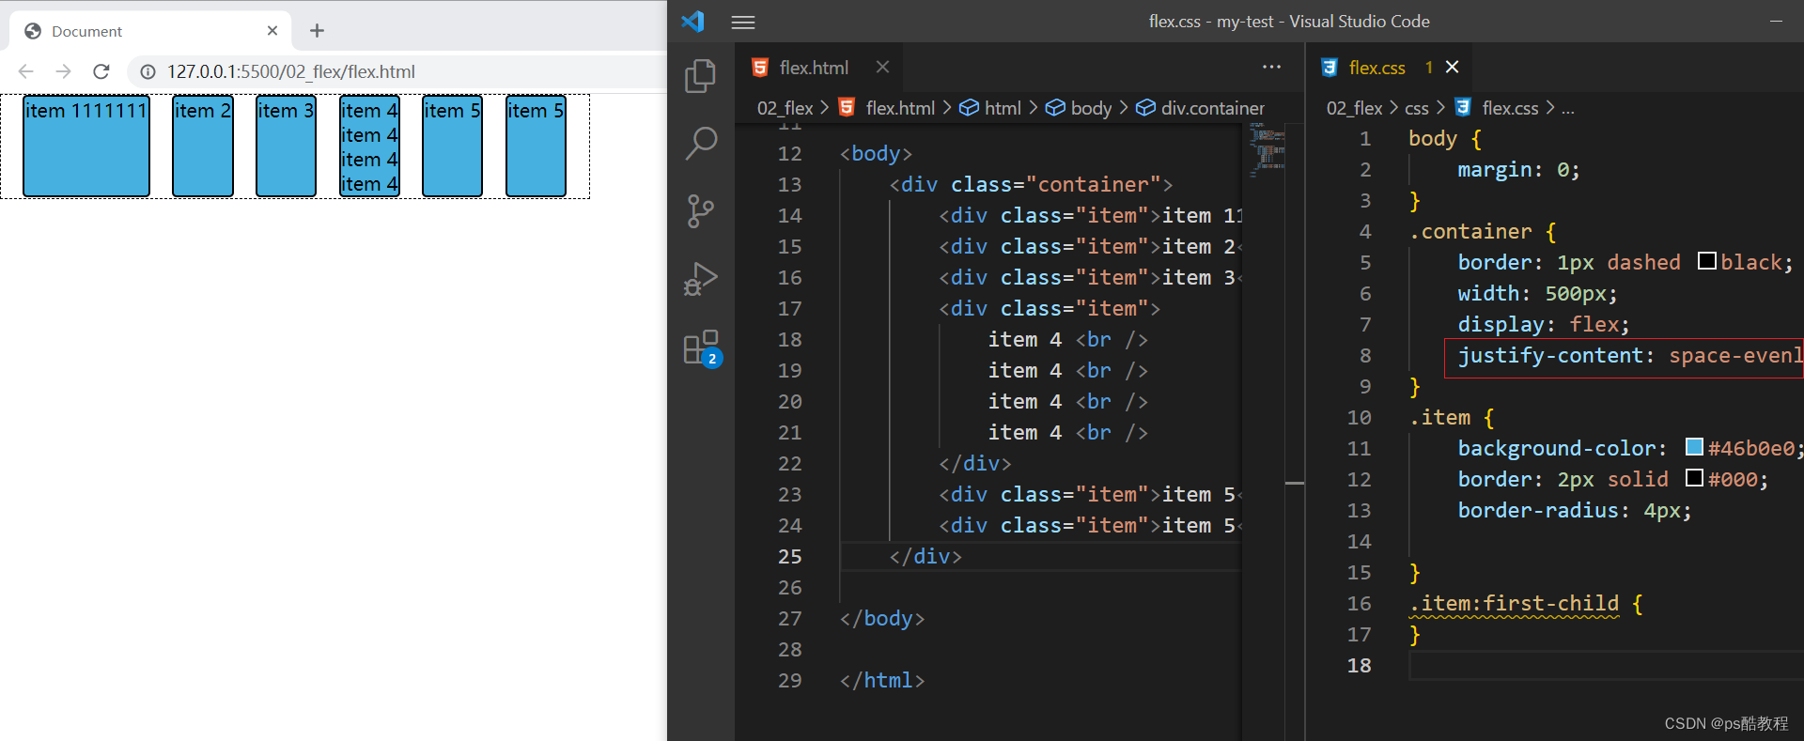The width and height of the screenshot is (1804, 741).
Task: Click line number 25 in flex.html
Action: coord(789,556)
